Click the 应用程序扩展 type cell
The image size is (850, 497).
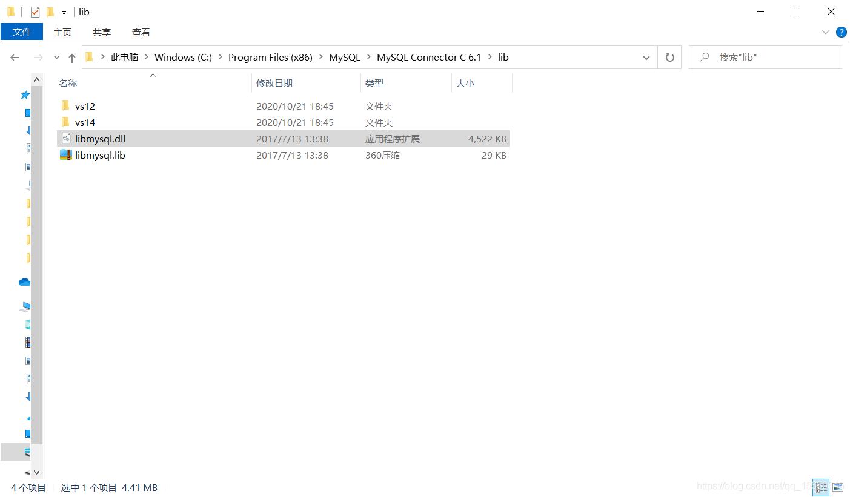point(393,139)
